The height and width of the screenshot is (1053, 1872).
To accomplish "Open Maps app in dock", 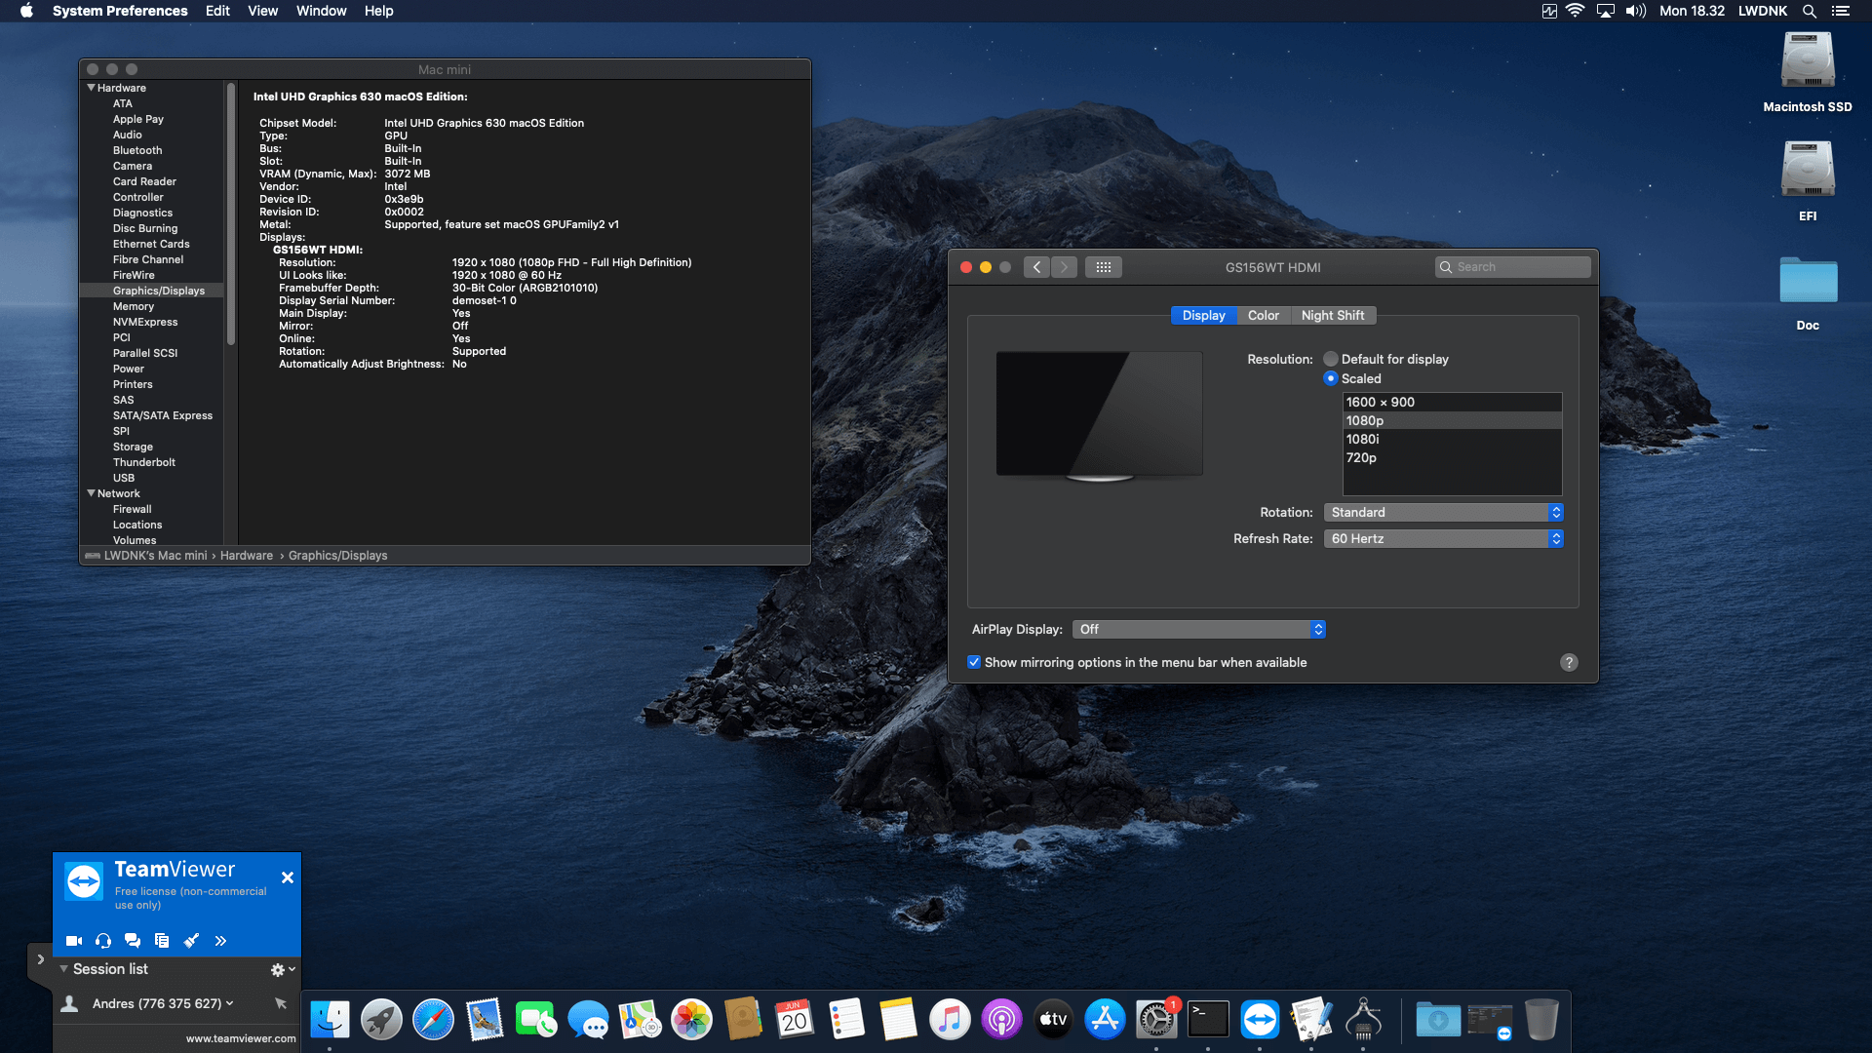I will (x=640, y=1020).
